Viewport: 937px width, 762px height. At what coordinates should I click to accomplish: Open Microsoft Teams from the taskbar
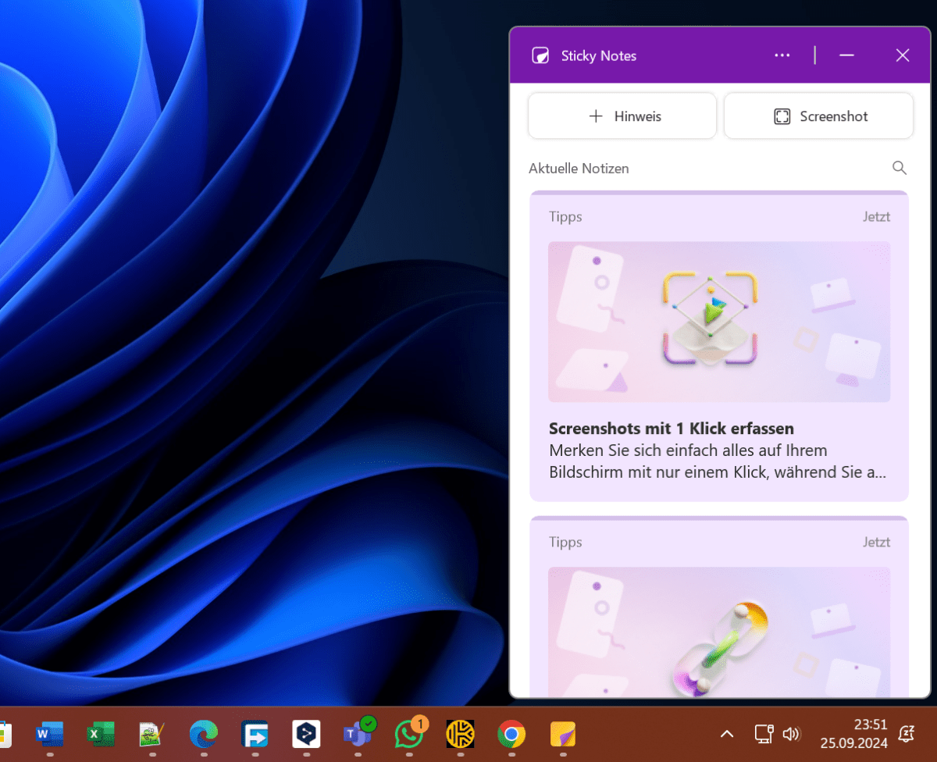pos(358,732)
